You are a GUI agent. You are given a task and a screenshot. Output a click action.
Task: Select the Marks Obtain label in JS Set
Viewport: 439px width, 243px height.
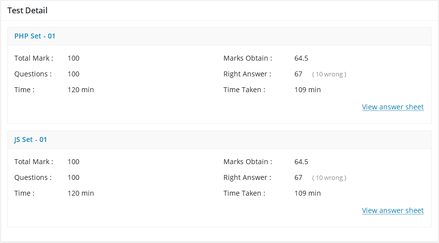tap(247, 162)
